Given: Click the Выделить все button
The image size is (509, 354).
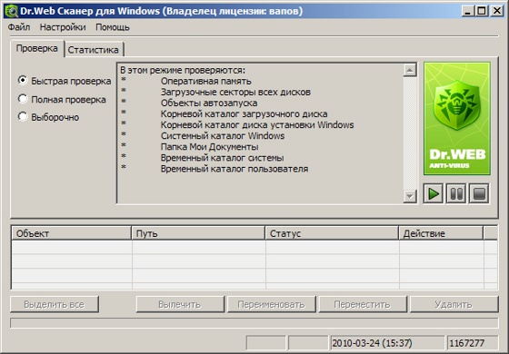Looking at the screenshot, I should click(x=55, y=304).
